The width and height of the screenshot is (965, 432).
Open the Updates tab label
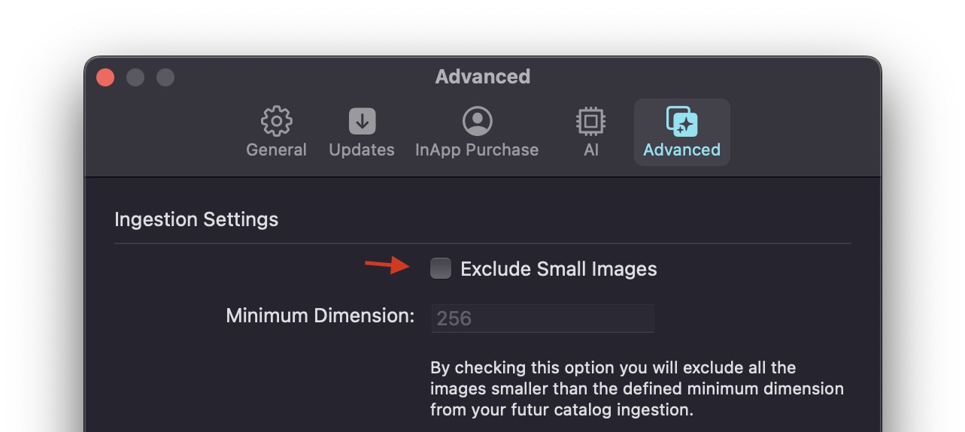[x=362, y=150]
